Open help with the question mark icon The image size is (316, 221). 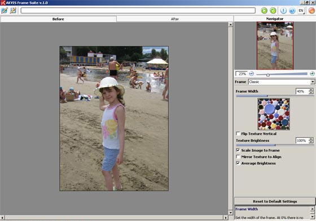(292, 11)
